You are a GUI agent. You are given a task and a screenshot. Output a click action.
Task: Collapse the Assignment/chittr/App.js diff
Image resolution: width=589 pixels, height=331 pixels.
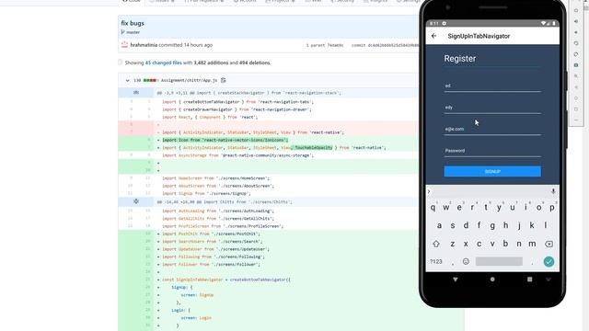pos(127,80)
